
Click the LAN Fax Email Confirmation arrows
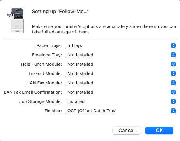pos(173,92)
